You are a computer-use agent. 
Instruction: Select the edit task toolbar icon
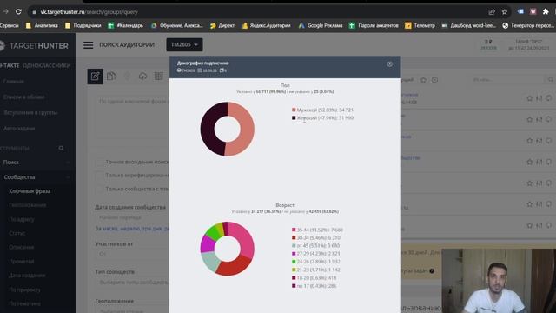95,77
